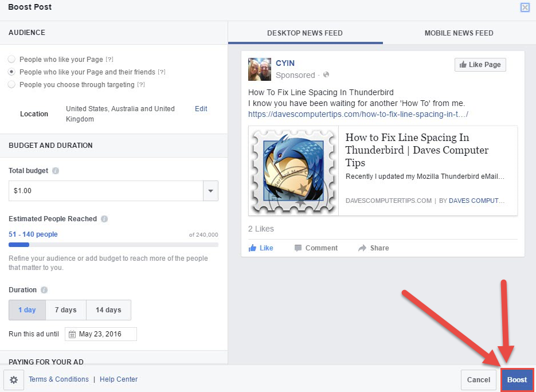Click the thumbs-up Like icon under the post
The width and height of the screenshot is (536, 392).
click(253, 248)
